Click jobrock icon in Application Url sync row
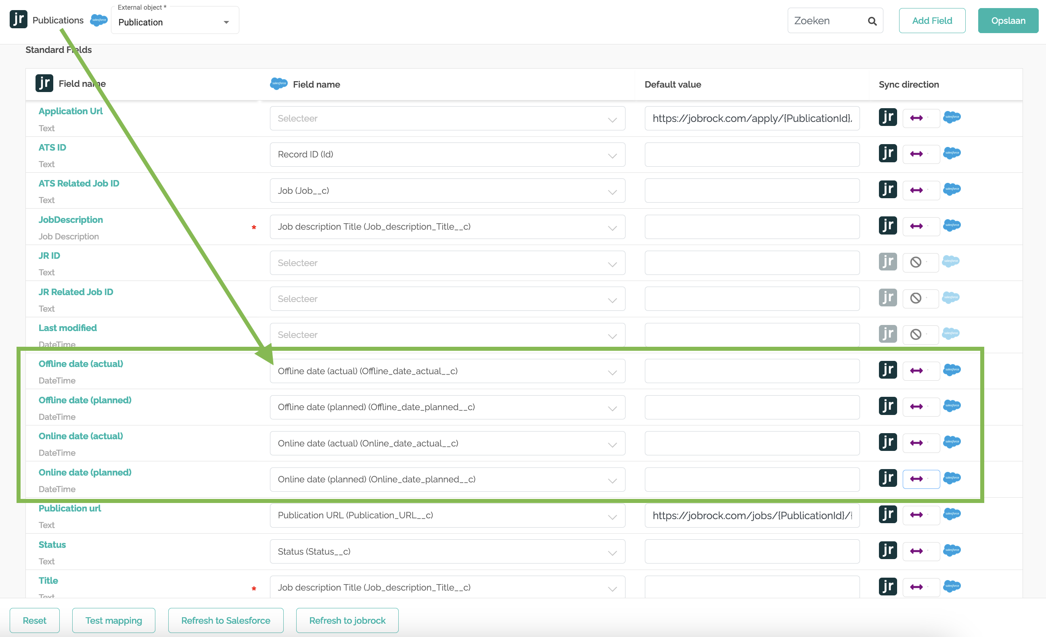The width and height of the screenshot is (1046, 637). coord(887,117)
